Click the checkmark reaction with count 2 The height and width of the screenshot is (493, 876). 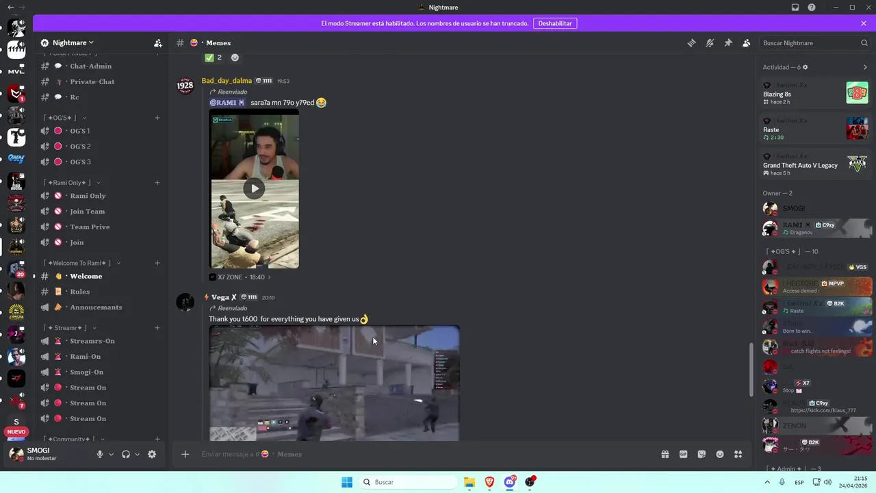tap(214, 58)
